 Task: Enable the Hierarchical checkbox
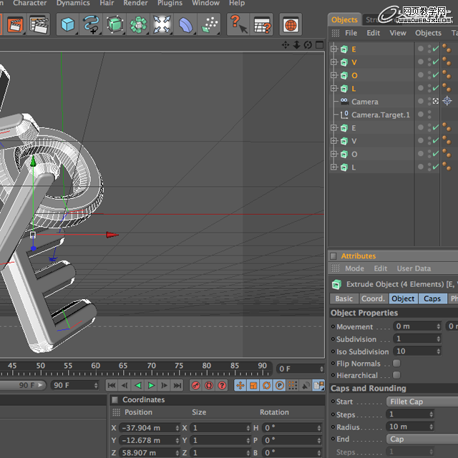(x=396, y=375)
